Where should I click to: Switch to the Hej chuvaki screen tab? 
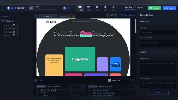point(67,17)
